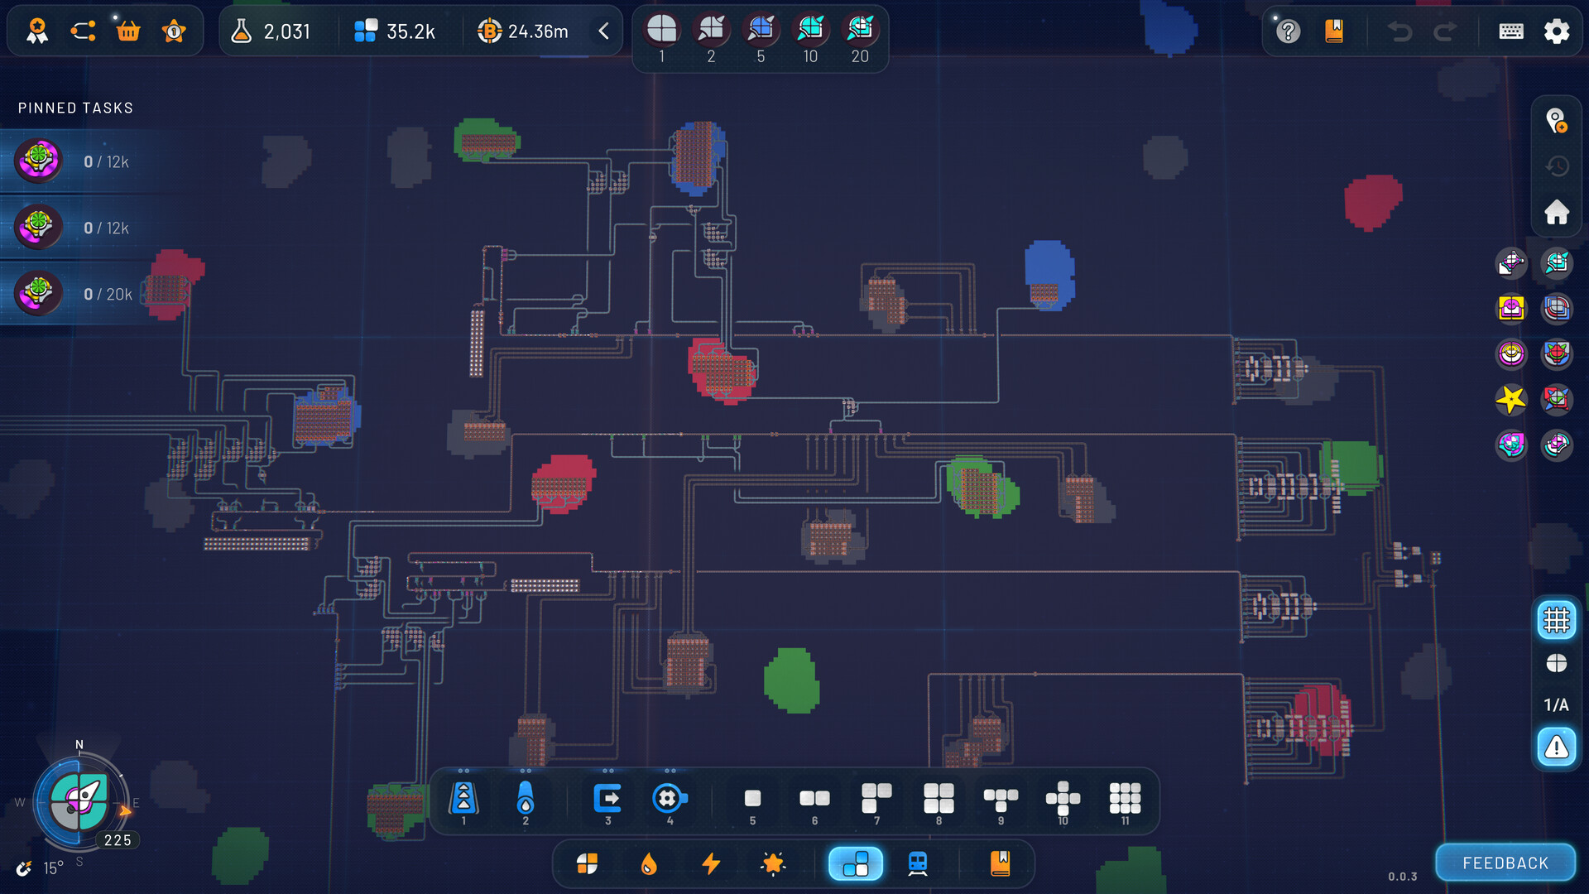Select the x20 placement multiplier
The height and width of the screenshot is (894, 1589).
860,31
